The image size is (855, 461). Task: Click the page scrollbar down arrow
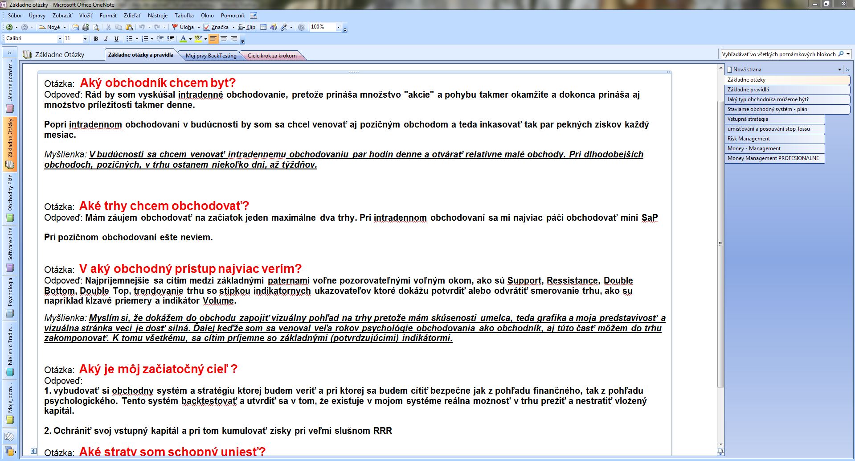point(720,444)
